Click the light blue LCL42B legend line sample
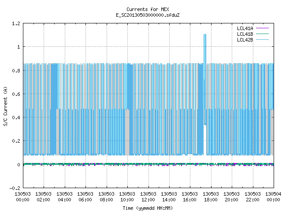This screenshot has width=282, height=212. [262, 40]
